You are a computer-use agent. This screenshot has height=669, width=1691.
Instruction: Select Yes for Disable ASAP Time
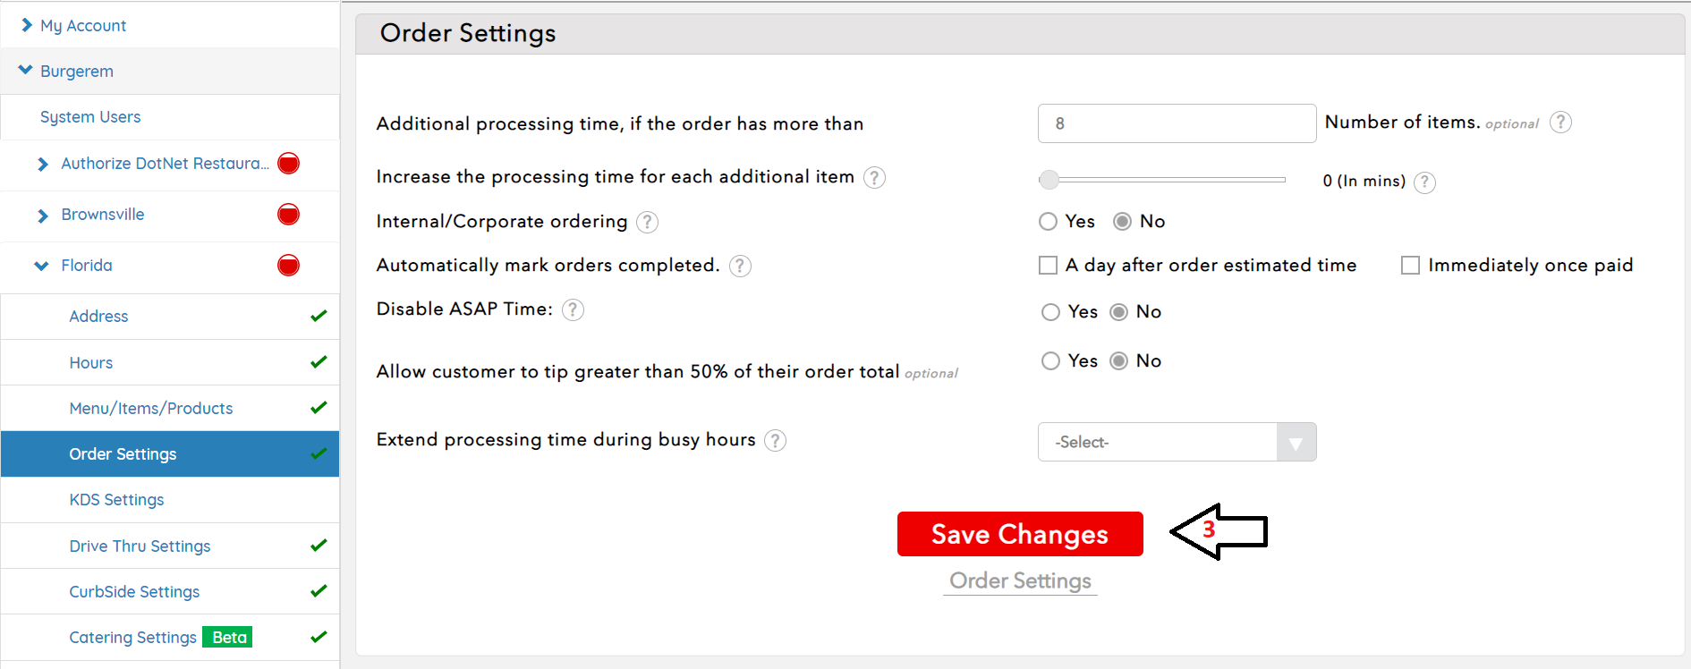pos(1050,312)
